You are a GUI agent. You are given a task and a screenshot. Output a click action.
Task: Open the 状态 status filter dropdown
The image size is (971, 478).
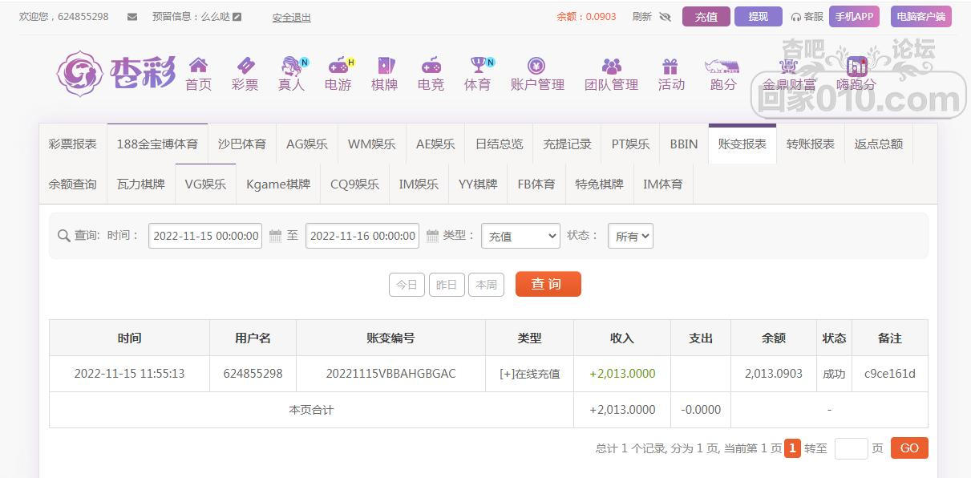click(630, 236)
